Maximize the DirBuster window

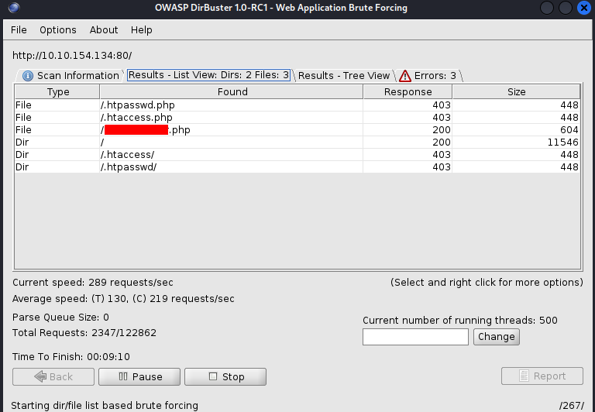point(566,8)
